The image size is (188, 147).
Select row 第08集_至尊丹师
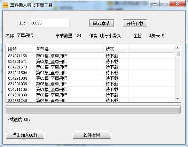[90, 95]
